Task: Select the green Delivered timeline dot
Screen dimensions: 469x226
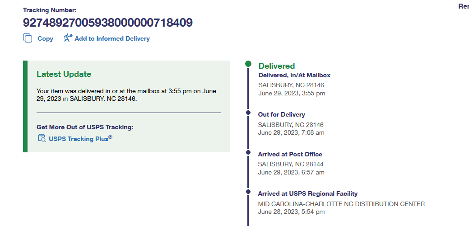Action: (x=248, y=64)
